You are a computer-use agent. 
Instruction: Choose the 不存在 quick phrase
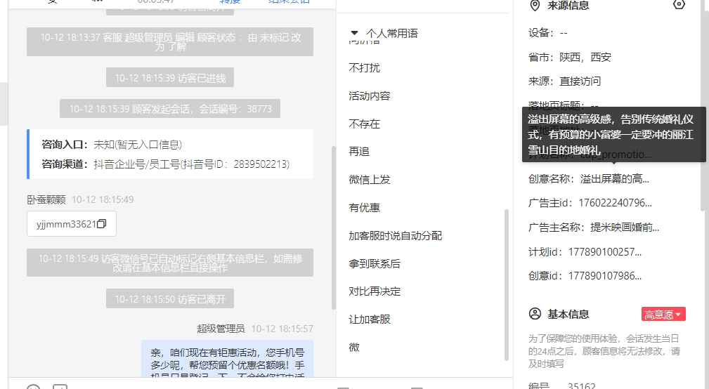365,124
